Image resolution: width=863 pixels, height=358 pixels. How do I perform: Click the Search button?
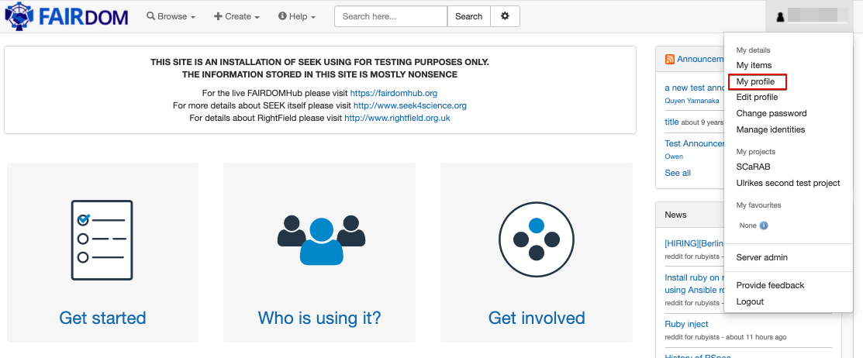[469, 16]
